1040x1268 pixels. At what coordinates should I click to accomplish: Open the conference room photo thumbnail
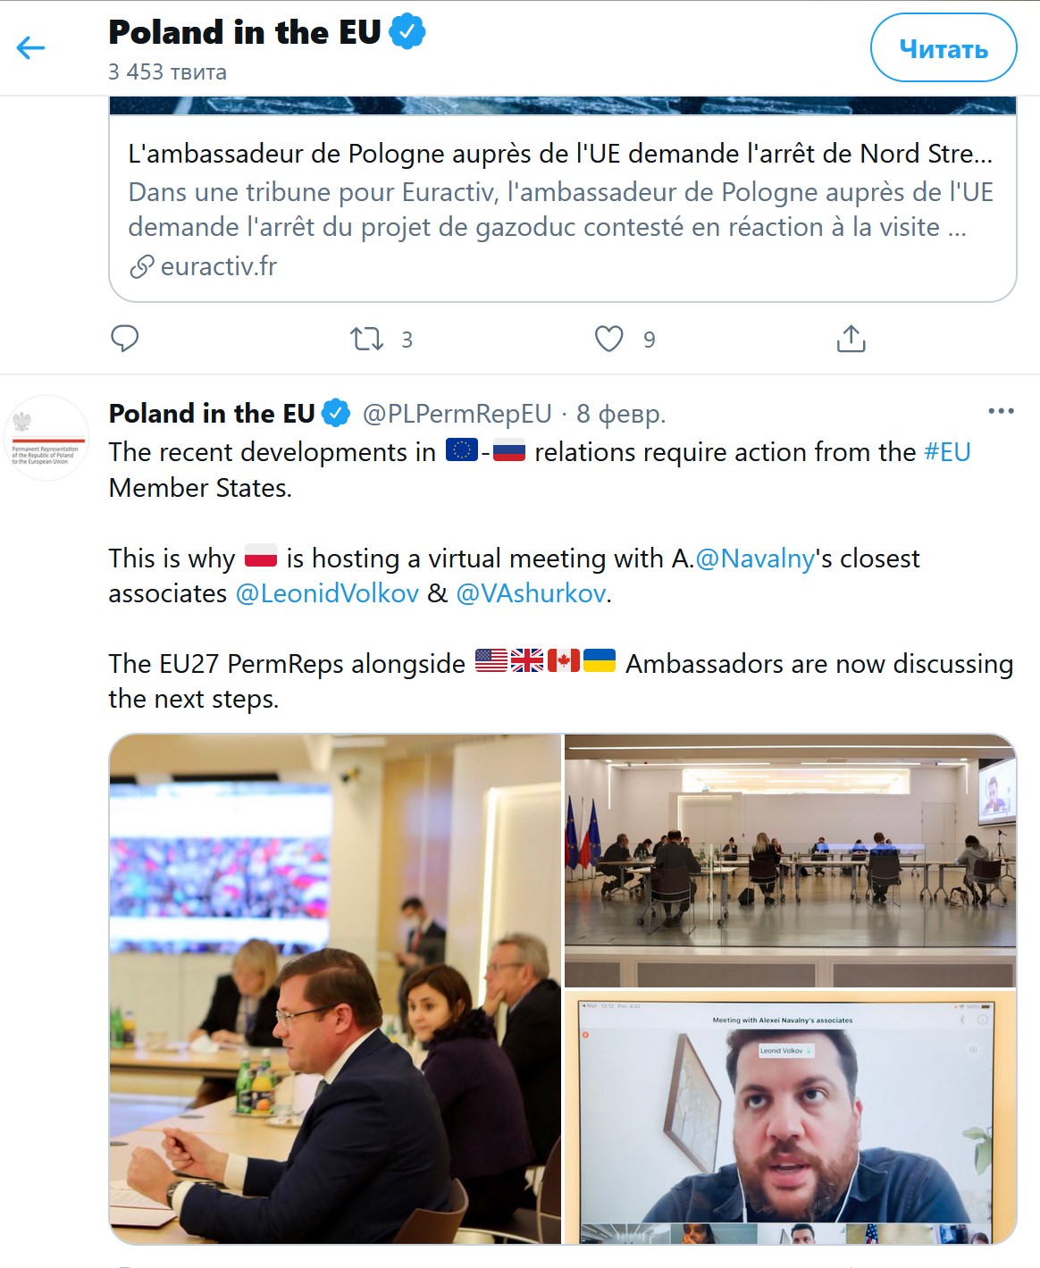coord(790,860)
